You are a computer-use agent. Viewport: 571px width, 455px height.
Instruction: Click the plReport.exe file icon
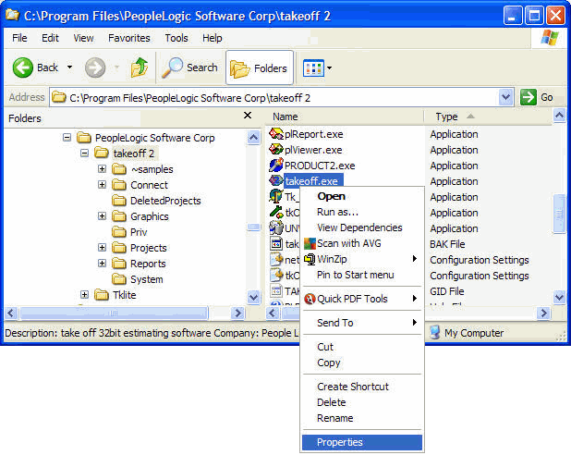click(276, 134)
